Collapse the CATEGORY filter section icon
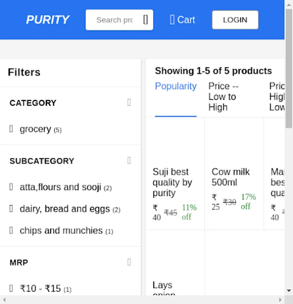Screen dimensions: 293x304 (129, 103)
